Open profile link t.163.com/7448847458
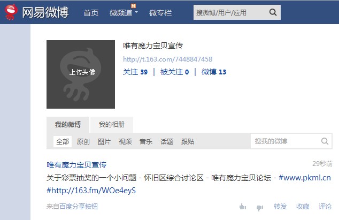Viewport: 339px width, 220px height. click(x=167, y=59)
